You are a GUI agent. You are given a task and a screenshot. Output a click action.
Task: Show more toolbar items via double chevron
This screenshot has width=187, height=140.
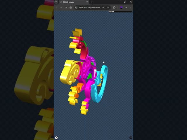point(126,8)
